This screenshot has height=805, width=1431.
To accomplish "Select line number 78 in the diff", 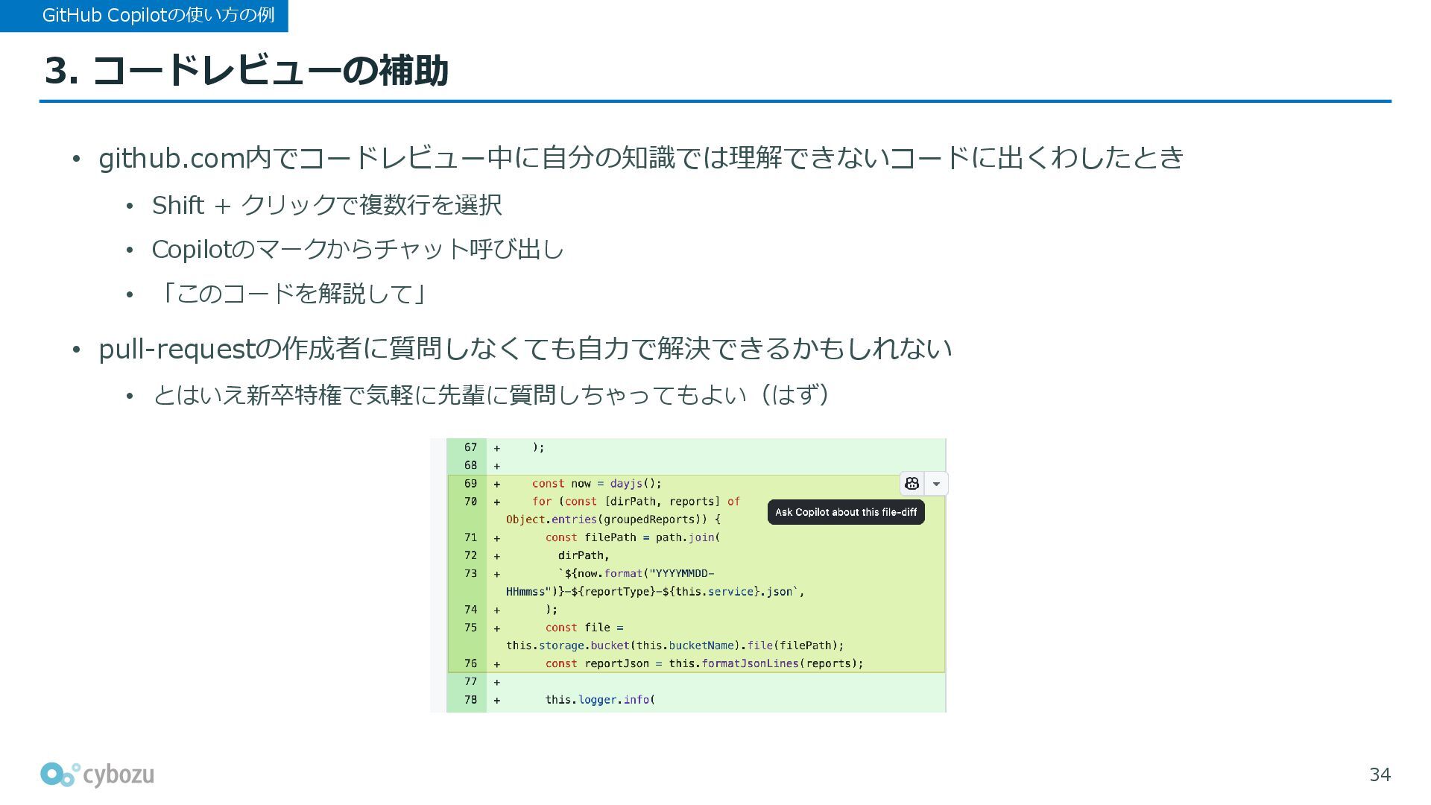I will tap(470, 700).
